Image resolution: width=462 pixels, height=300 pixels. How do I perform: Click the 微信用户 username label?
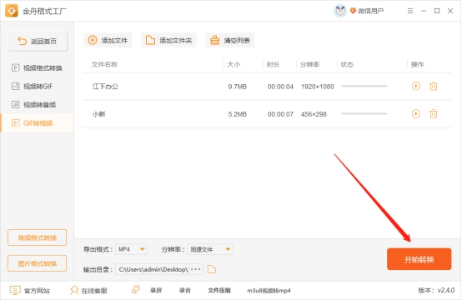point(370,11)
